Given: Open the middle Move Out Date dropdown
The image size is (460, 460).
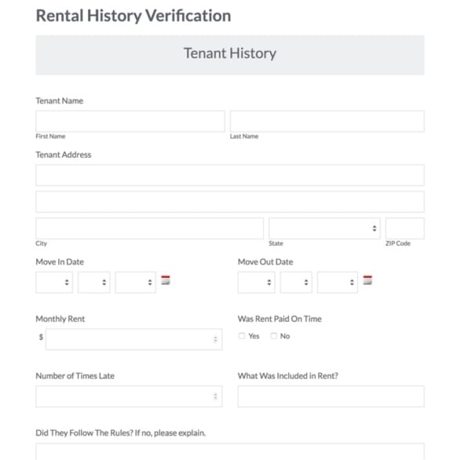Looking at the screenshot, I should coord(296,283).
